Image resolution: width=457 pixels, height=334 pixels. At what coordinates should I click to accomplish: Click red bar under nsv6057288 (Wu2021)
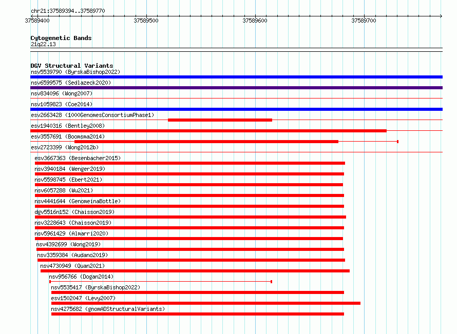pyautogui.click(x=189, y=195)
